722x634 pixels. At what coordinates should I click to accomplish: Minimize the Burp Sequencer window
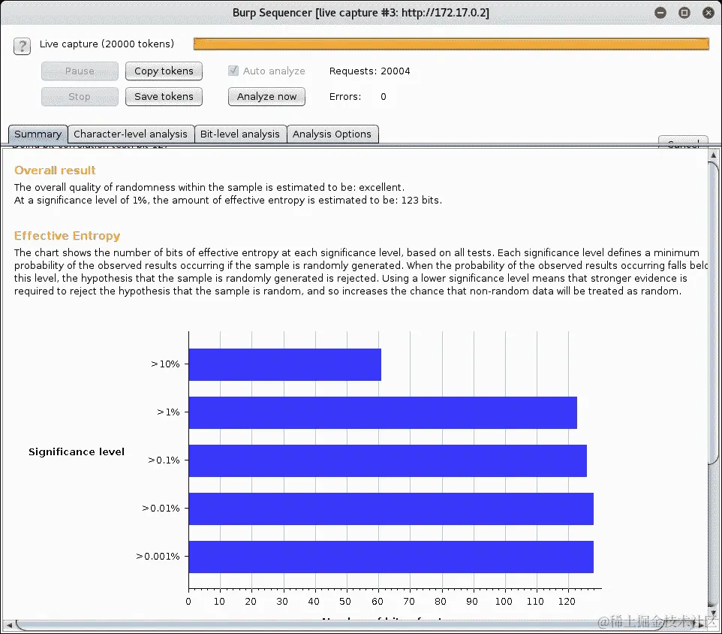click(x=660, y=13)
